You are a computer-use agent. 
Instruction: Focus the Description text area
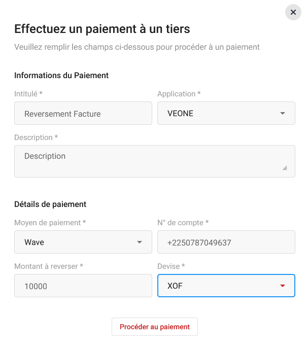point(154,161)
